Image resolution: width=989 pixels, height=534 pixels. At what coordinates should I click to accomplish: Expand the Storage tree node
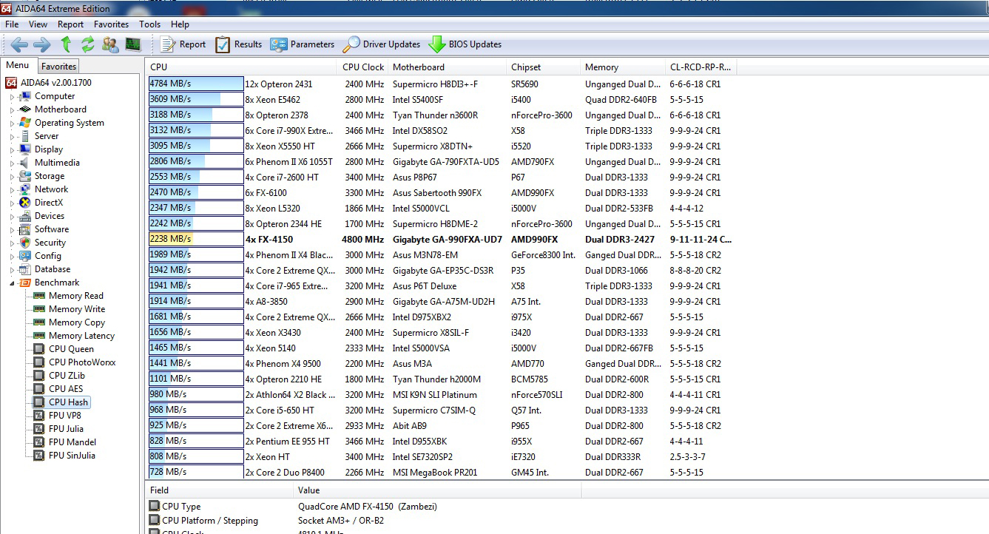coord(11,177)
